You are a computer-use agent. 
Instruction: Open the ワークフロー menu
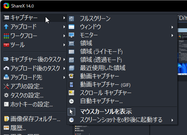[34, 36]
